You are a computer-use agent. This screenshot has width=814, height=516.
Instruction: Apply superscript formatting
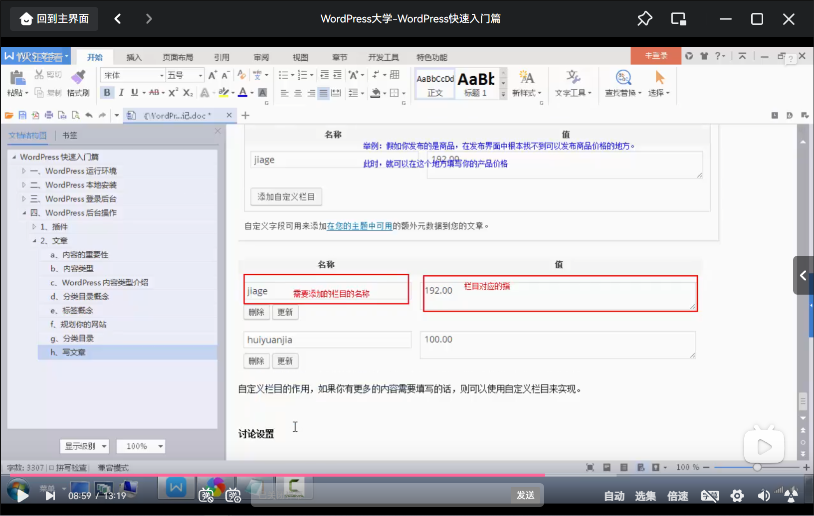click(173, 93)
